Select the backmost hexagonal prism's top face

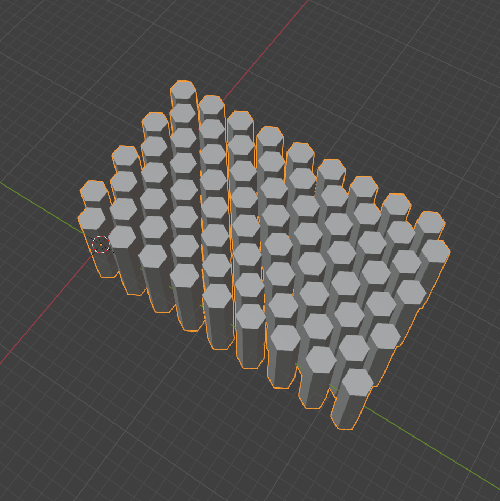tap(183, 91)
